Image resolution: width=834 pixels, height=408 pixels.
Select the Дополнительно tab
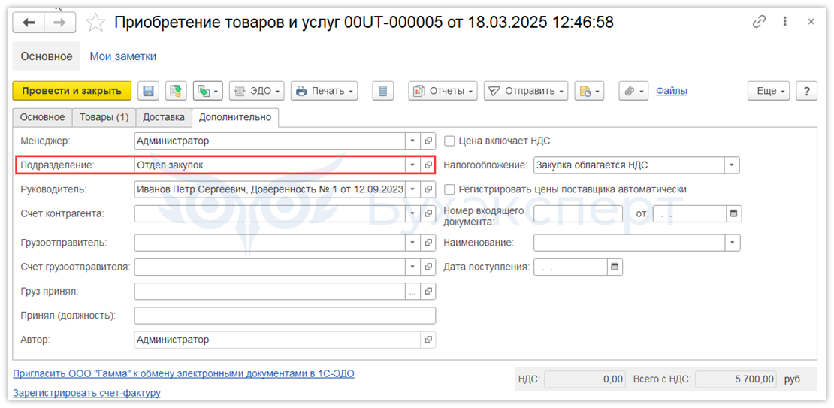click(235, 117)
